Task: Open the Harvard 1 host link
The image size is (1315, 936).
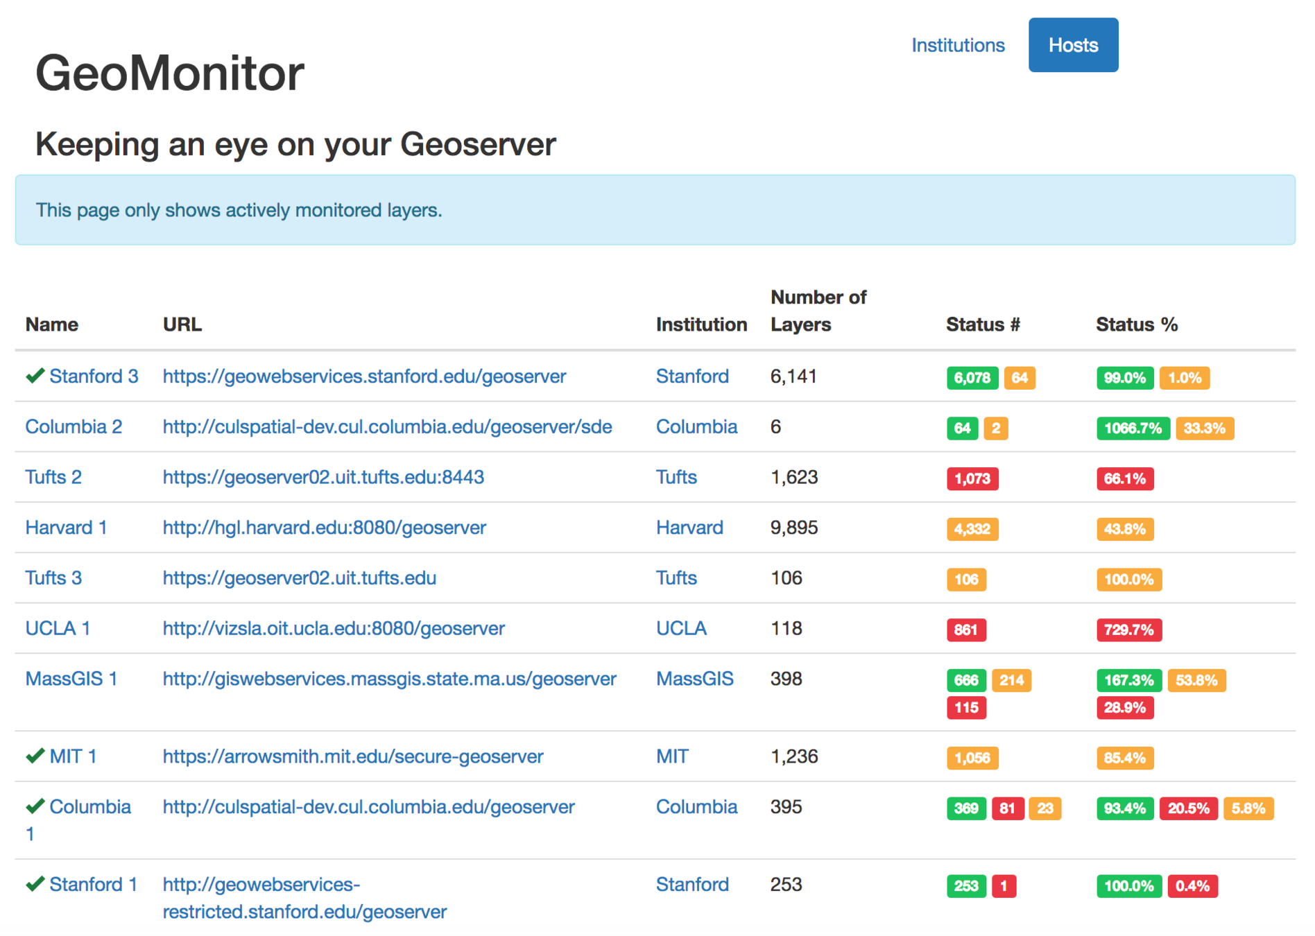Action: pyautogui.click(x=66, y=528)
